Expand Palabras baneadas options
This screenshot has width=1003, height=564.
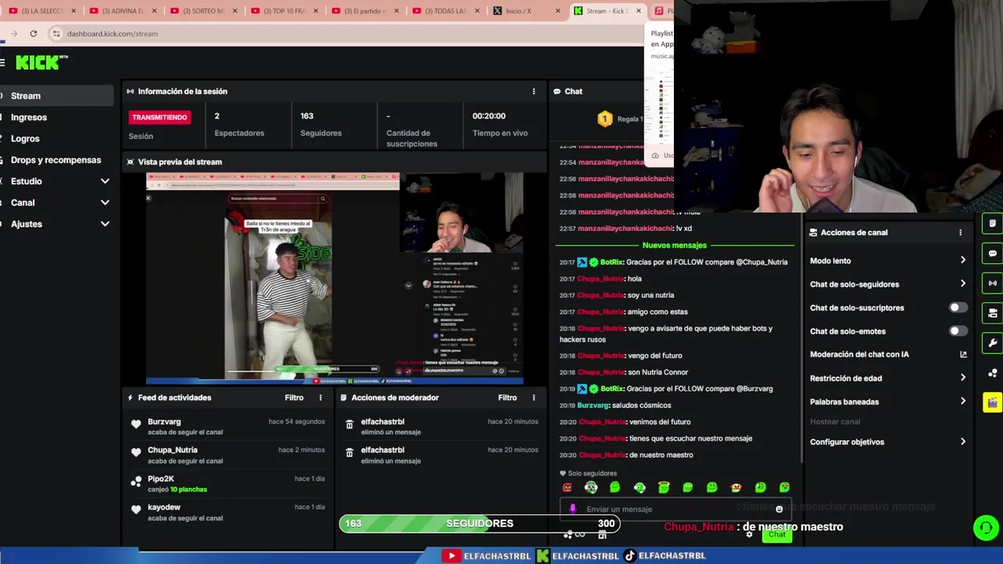[963, 402]
